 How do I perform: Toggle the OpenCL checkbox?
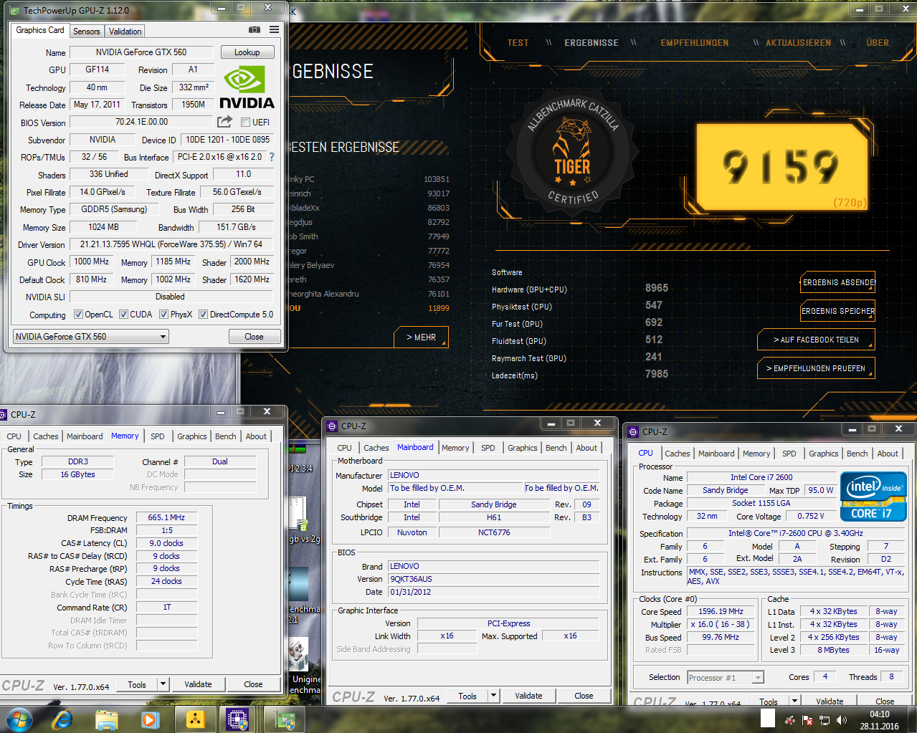(x=79, y=315)
